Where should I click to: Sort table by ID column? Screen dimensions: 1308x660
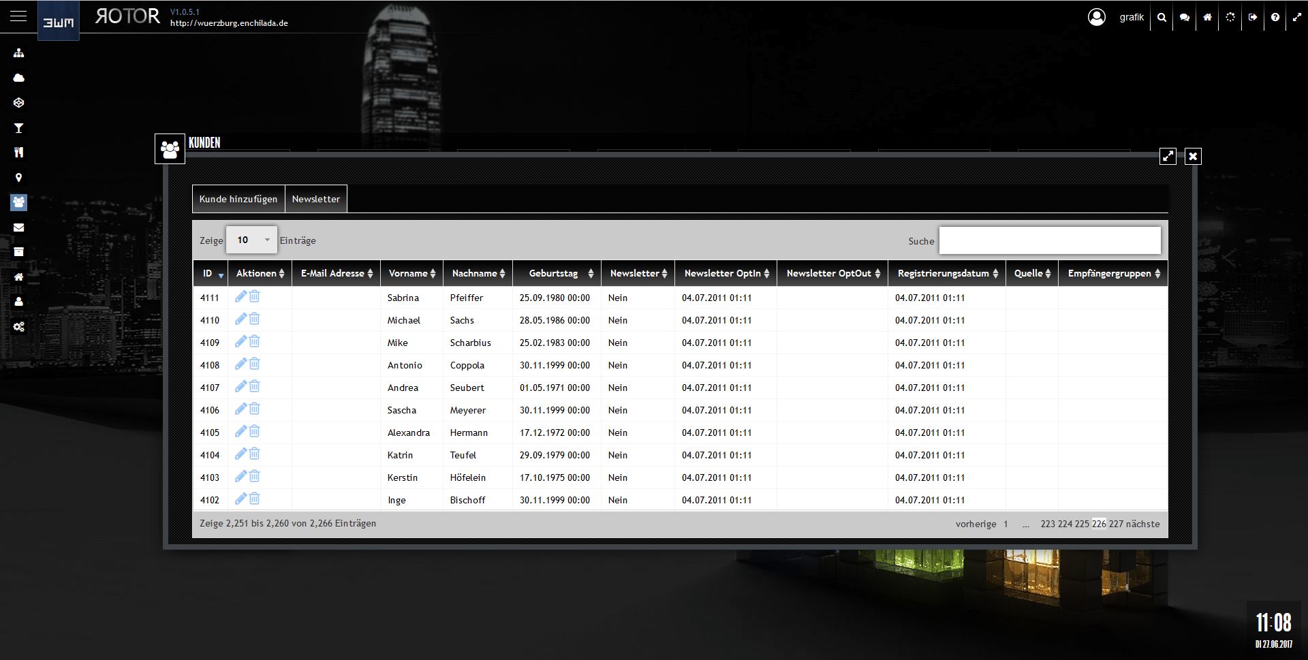click(211, 273)
